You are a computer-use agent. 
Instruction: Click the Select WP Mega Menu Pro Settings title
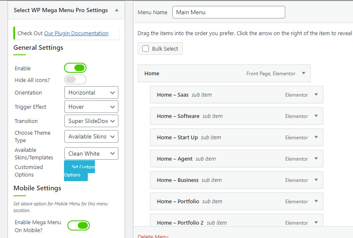click(61, 10)
